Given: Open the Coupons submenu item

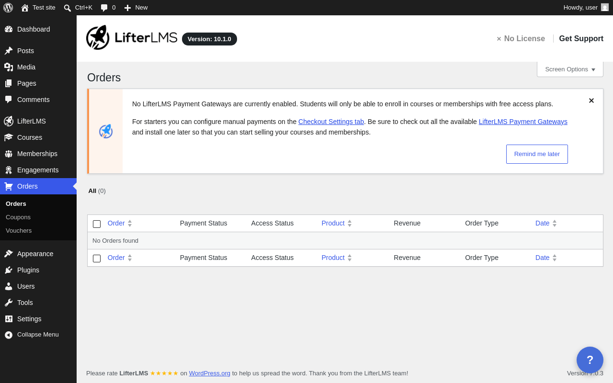Looking at the screenshot, I should click(x=38, y=217).
